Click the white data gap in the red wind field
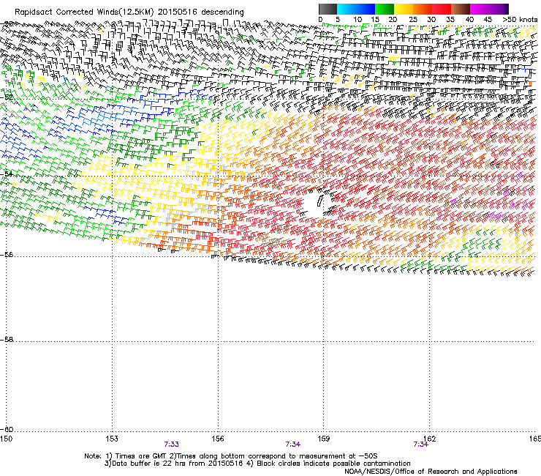The height and width of the screenshot is (476, 541). [x=316, y=204]
